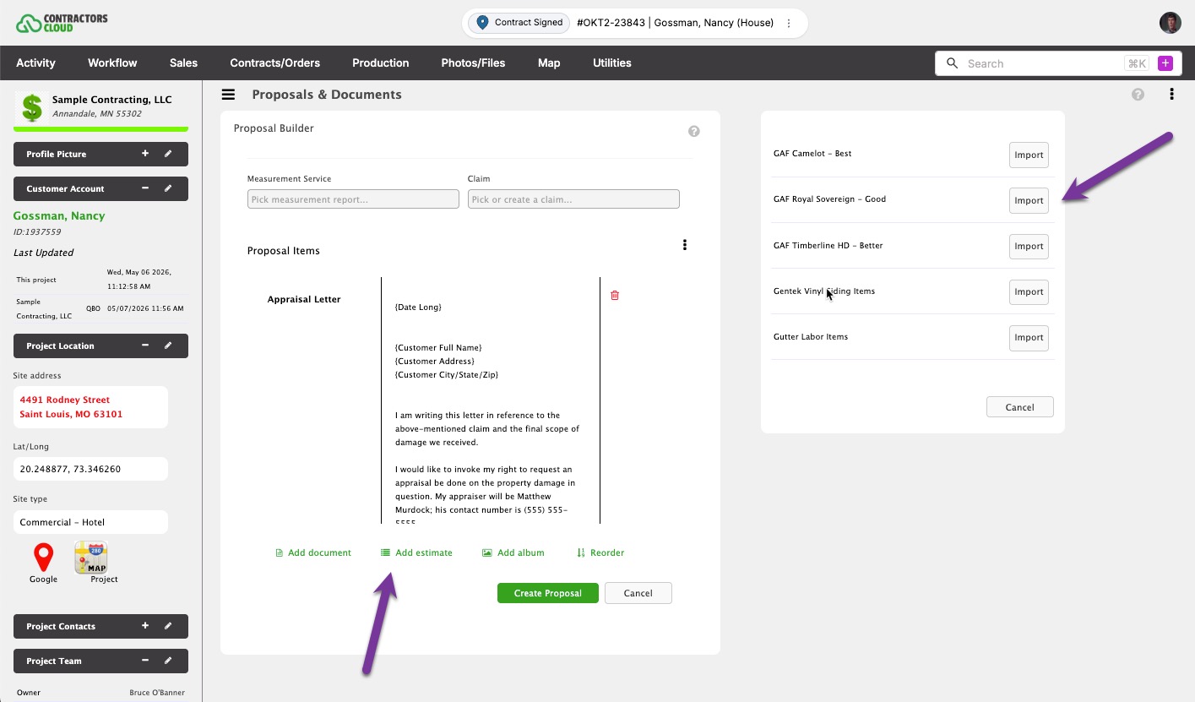The width and height of the screenshot is (1195, 702).
Task: Open the Pick or create a claim field
Action: pyautogui.click(x=573, y=199)
